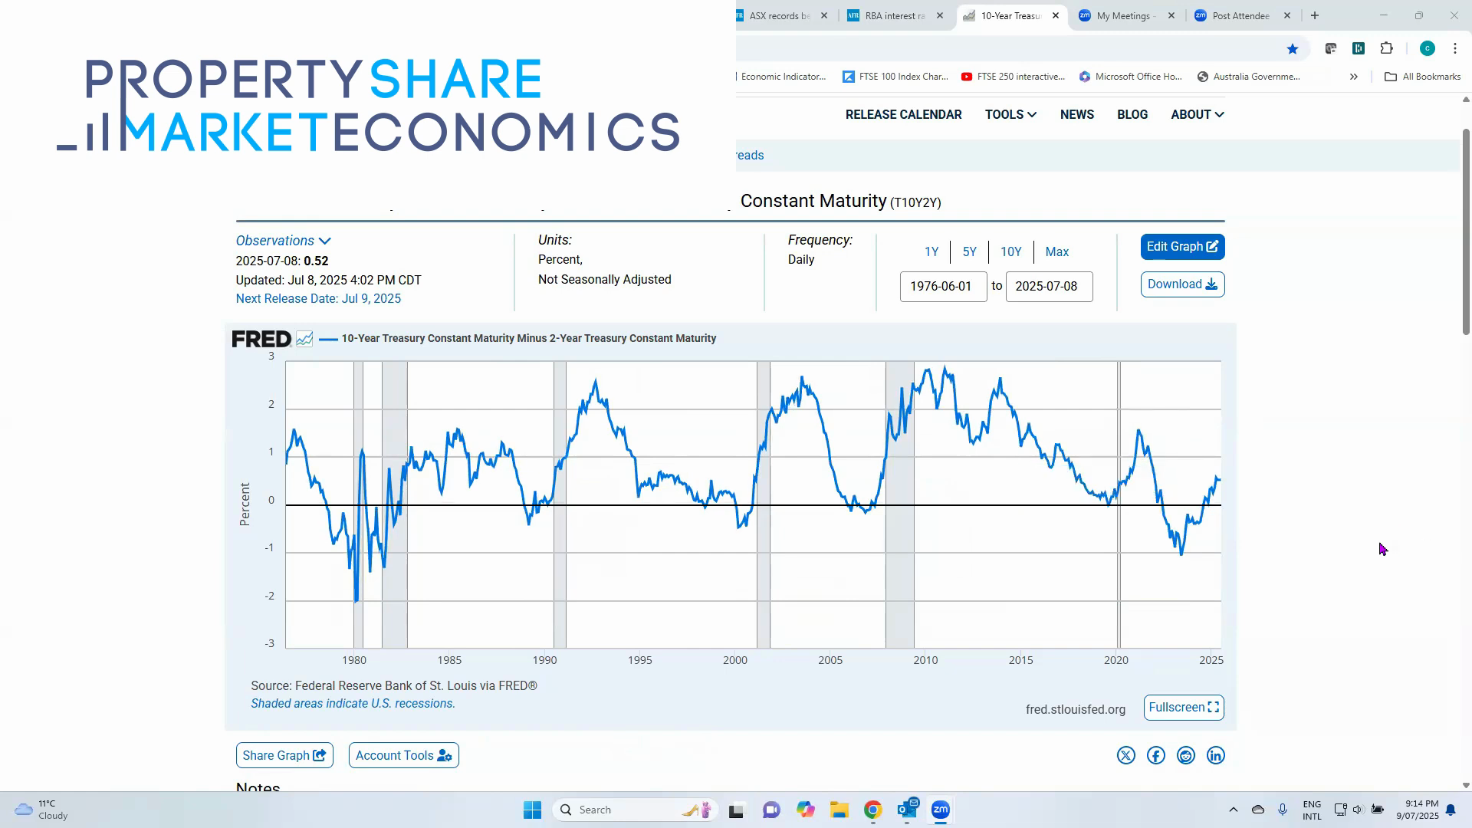Launch Zoom from the taskbar
This screenshot has width=1472, height=828.
[941, 809]
